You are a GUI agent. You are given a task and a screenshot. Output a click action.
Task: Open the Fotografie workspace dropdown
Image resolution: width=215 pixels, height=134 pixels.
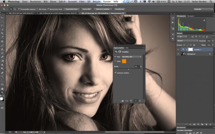pyautogui.click(x=203, y=9)
